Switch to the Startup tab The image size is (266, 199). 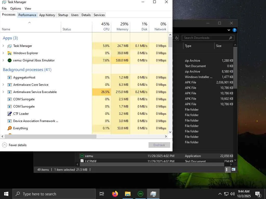[x=63, y=15]
